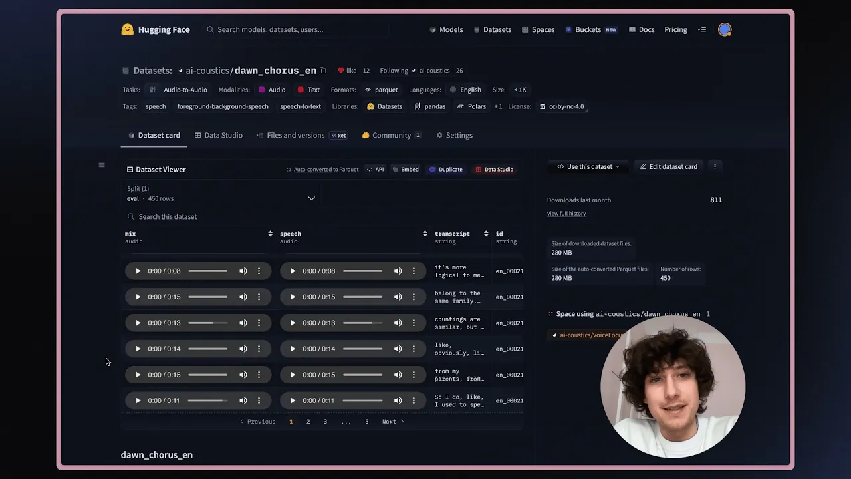Play the speech audio in the 0:14 row

pos(293,349)
